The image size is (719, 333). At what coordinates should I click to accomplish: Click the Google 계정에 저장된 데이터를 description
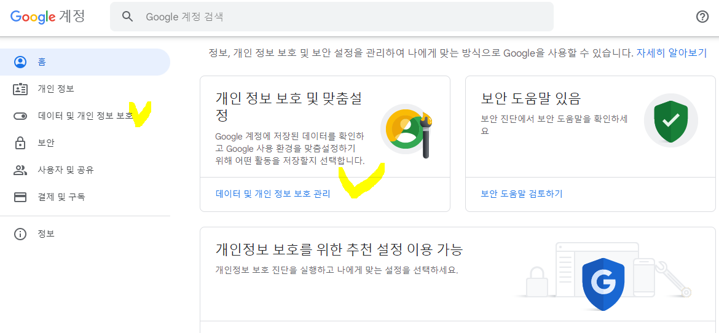coord(290,149)
